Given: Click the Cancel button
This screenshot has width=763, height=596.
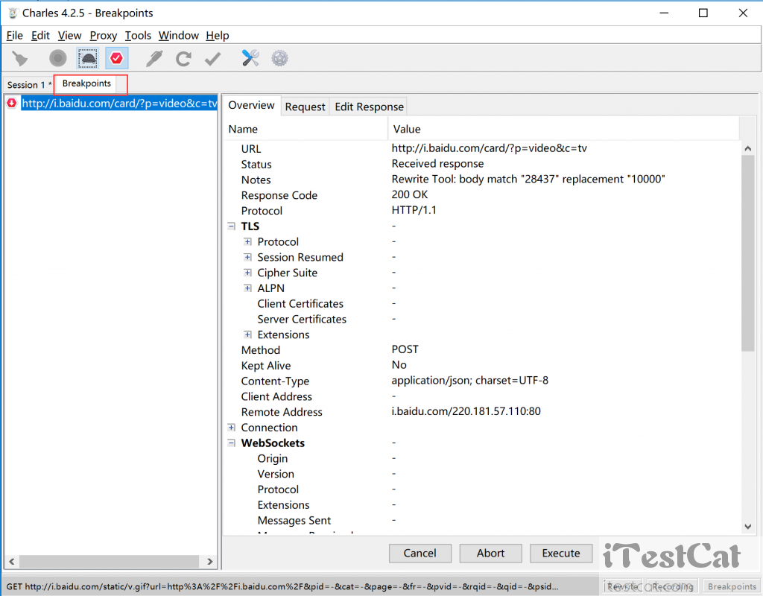Looking at the screenshot, I should (x=420, y=554).
